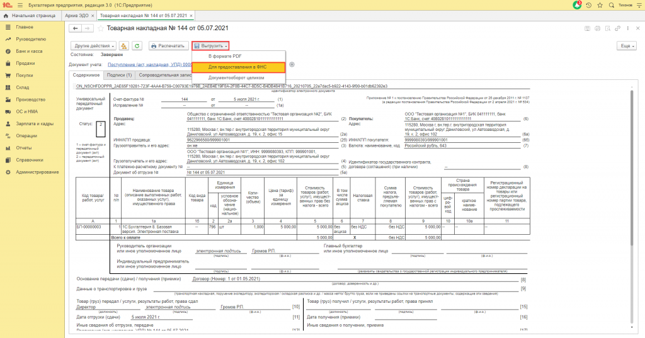Open Операции section in sidebar
This screenshot has width=645, height=338.
click(x=26, y=136)
